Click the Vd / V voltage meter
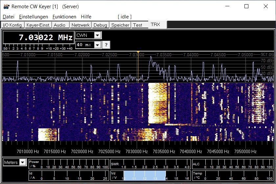 click(x=150, y=175)
